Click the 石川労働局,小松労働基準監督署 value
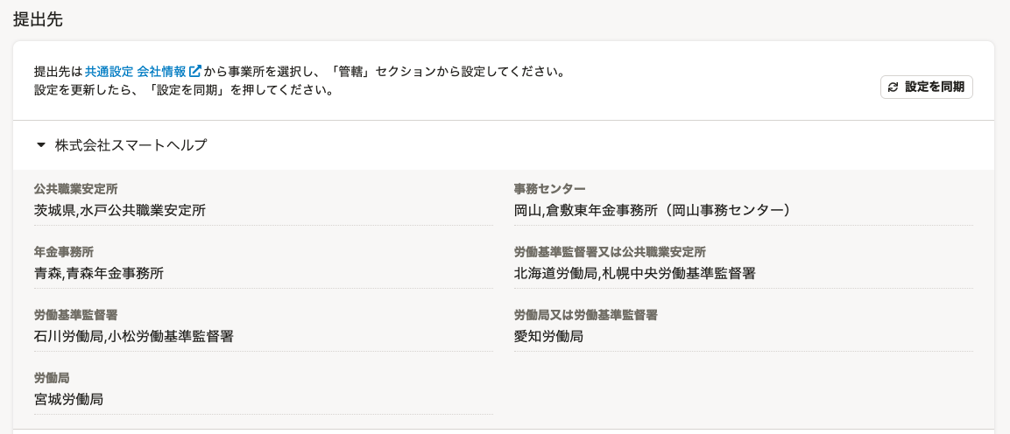 point(133,336)
